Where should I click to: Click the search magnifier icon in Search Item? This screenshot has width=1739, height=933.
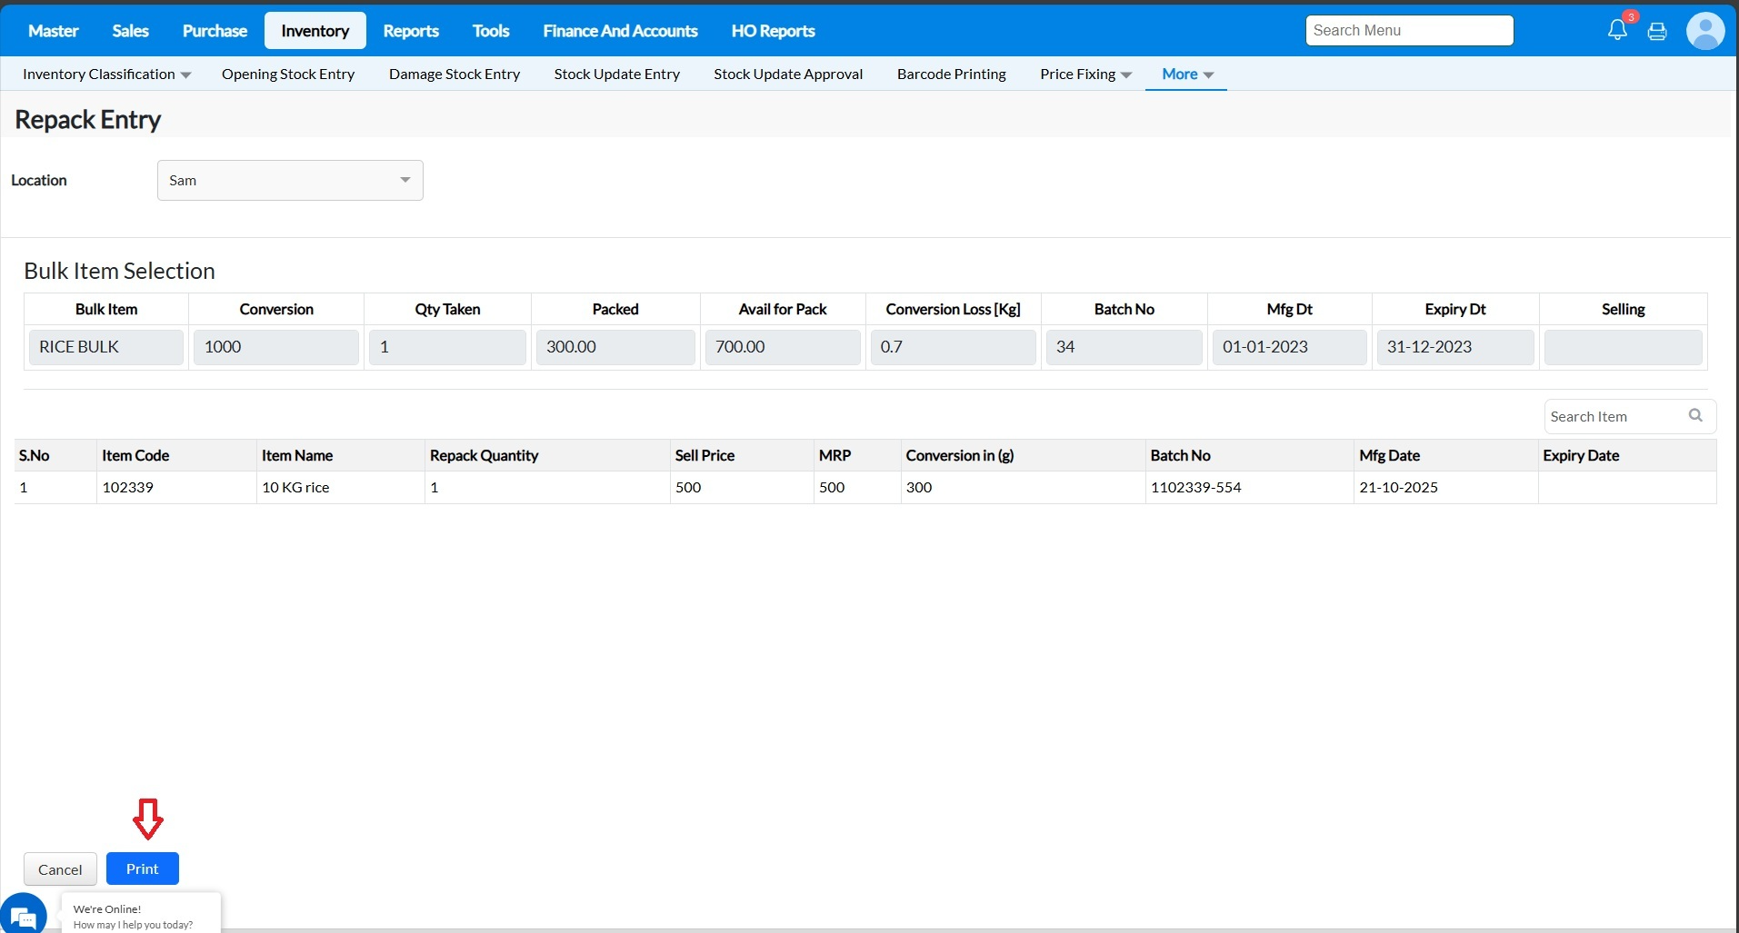[x=1695, y=415]
